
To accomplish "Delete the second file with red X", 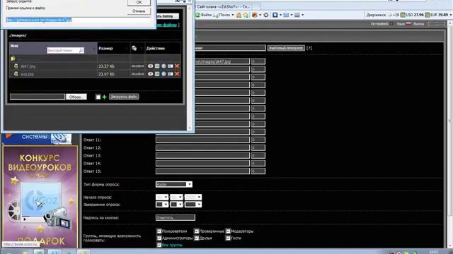I will pos(177,73).
